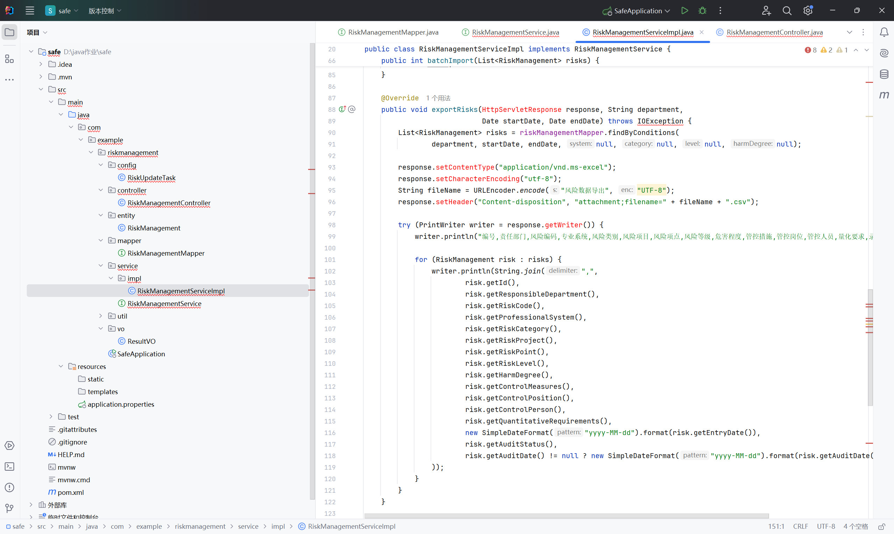Viewport: 894px width, 534px height.
Task: Toggle the Project tool window button
Action: click(x=9, y=33)
